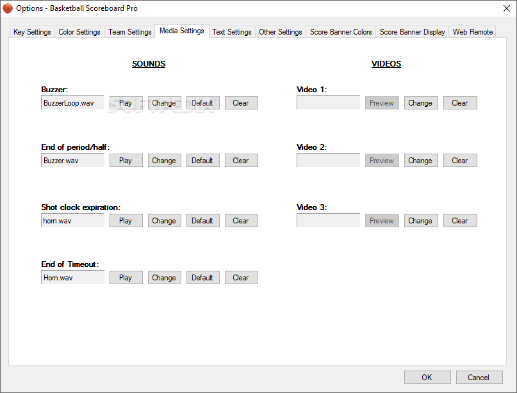The width and height of the screenshot is (517, 393).
Task: Cancel the Options dialog
Action: 479,378
